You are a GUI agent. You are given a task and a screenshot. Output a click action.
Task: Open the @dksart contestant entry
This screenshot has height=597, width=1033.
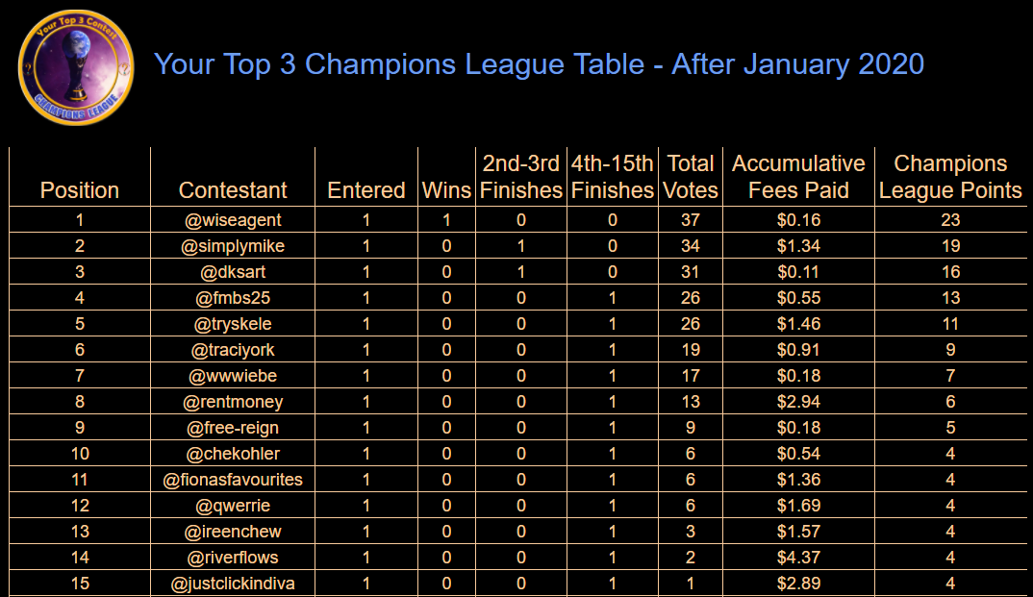click(233, 272)
